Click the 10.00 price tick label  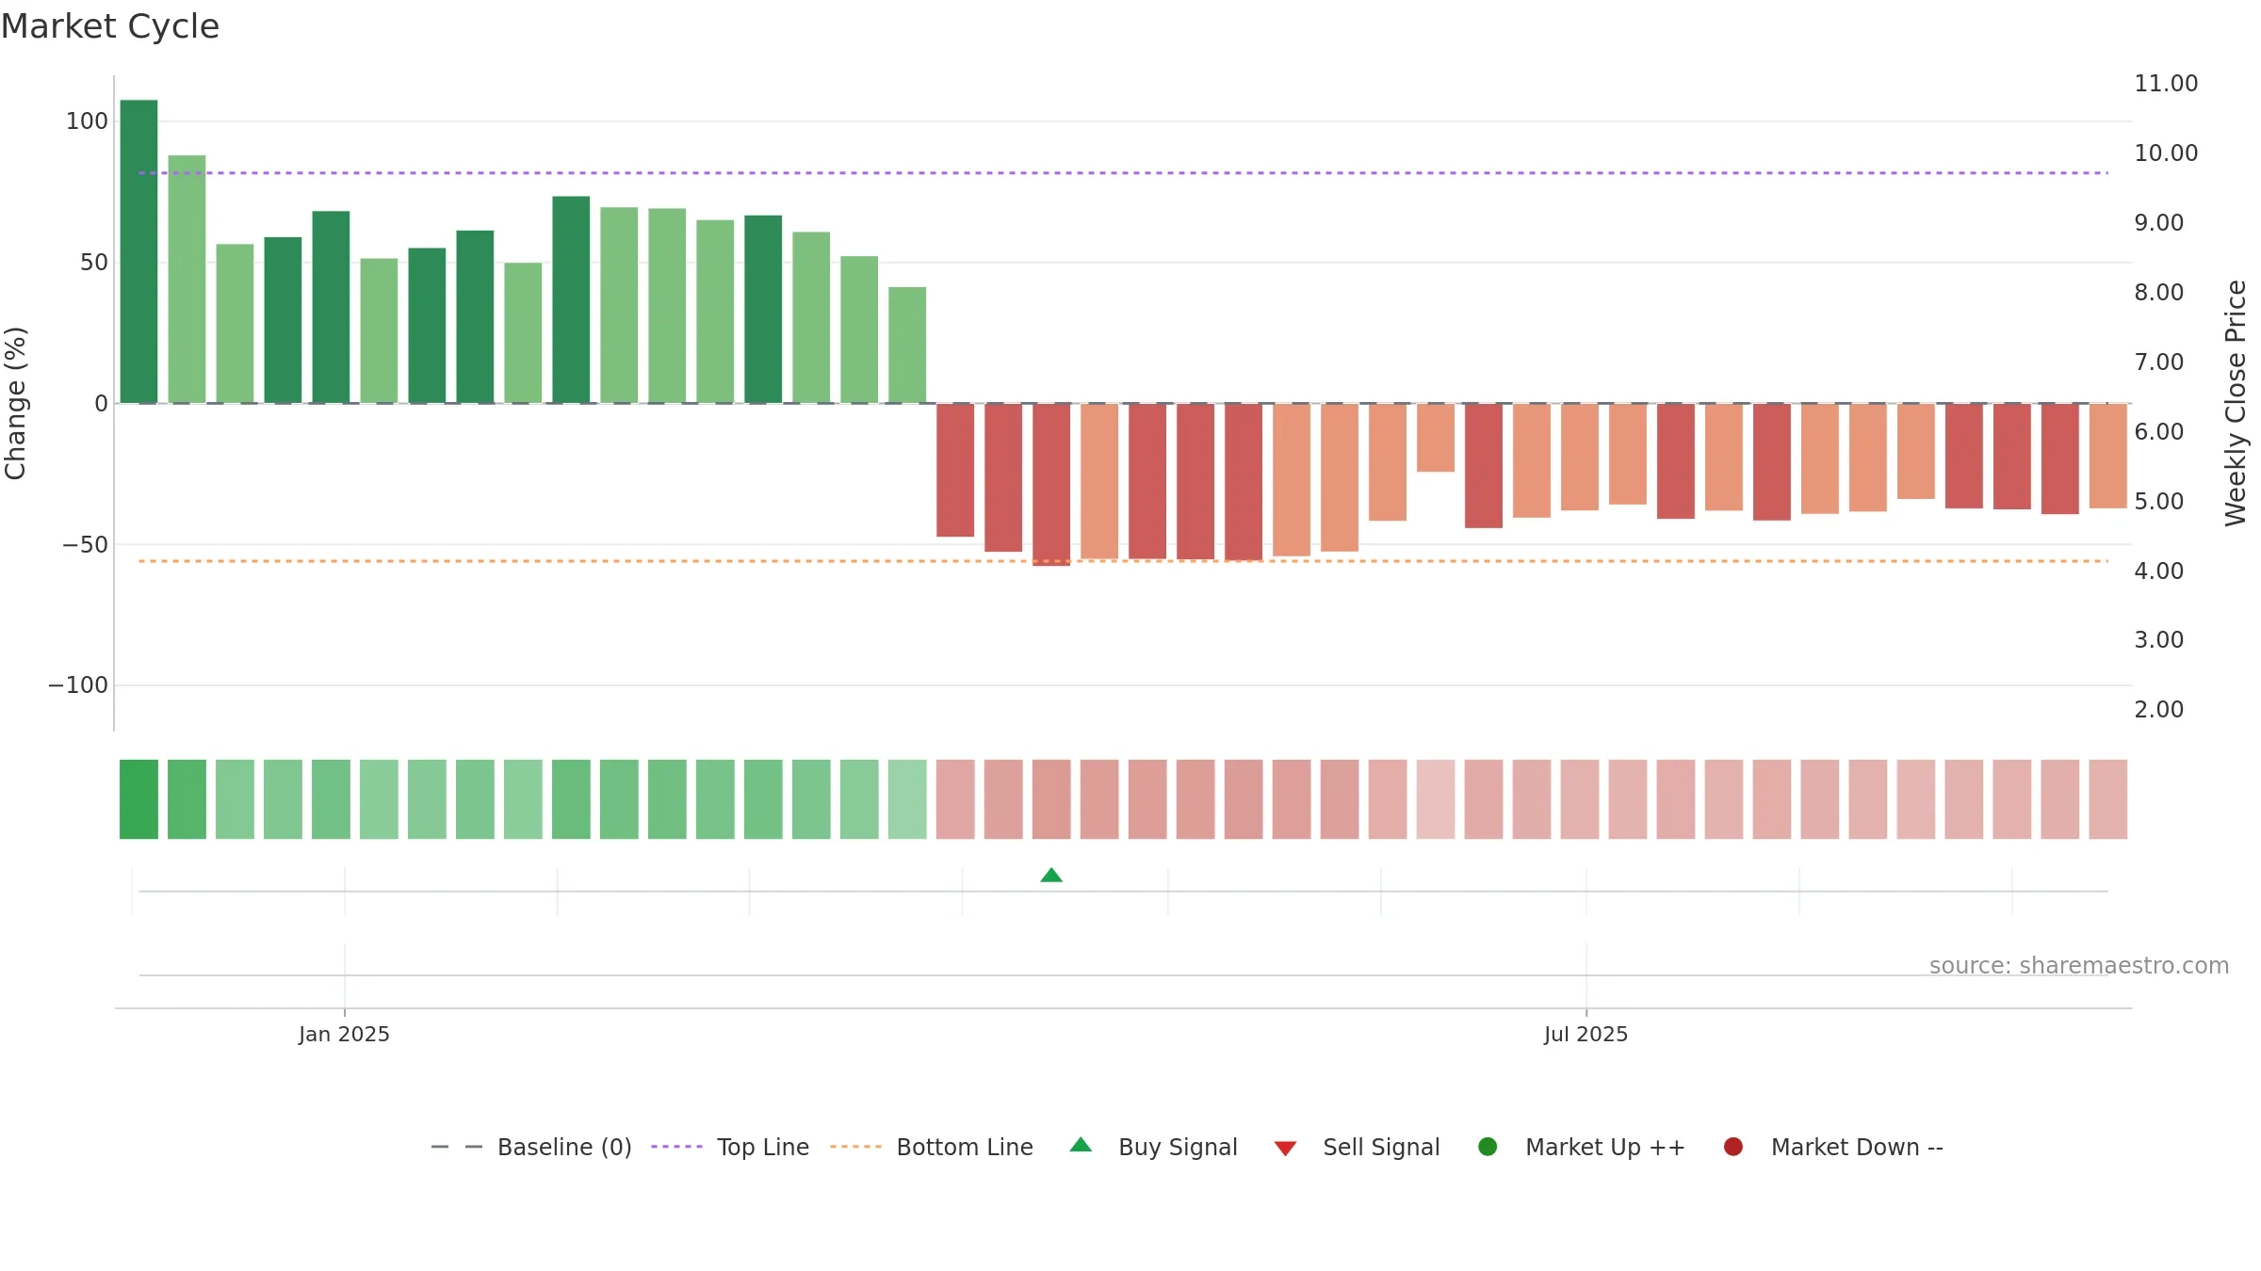[x=2166, y=153]
